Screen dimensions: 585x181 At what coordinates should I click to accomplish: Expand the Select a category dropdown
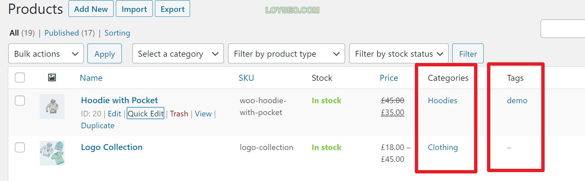[x=178, y=54]
